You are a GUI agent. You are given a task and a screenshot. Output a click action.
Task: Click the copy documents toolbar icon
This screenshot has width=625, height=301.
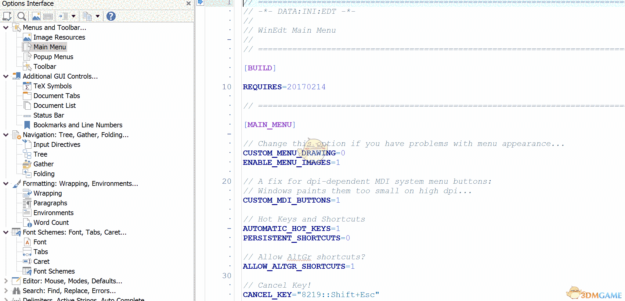point(87,16)
